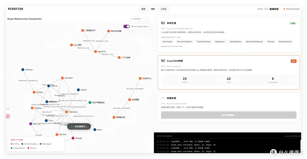Toggle the Show Edge Labels switch

(x=126, y=27)
